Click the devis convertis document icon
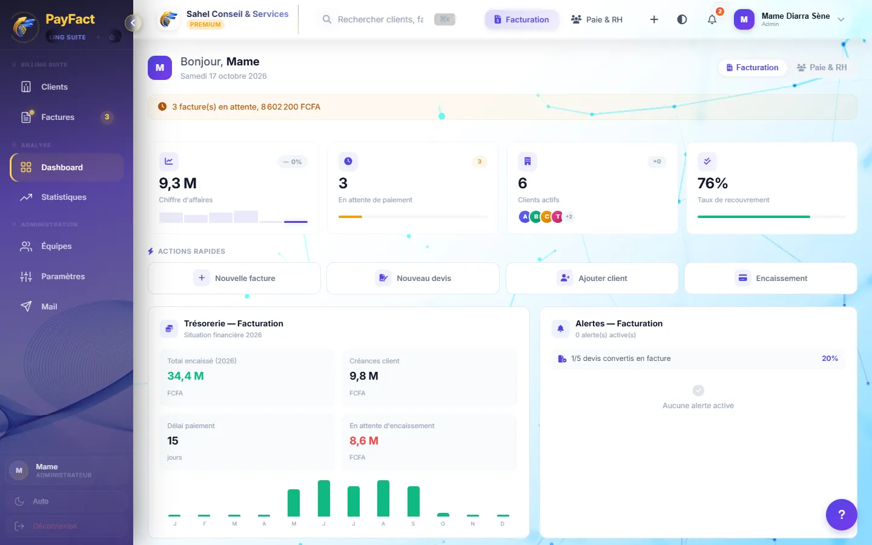The height and width of the screenshot is (545, 872). coord(562,359)
